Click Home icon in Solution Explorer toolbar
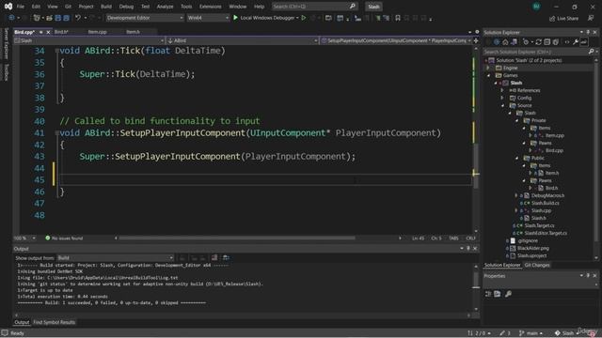 505,42
